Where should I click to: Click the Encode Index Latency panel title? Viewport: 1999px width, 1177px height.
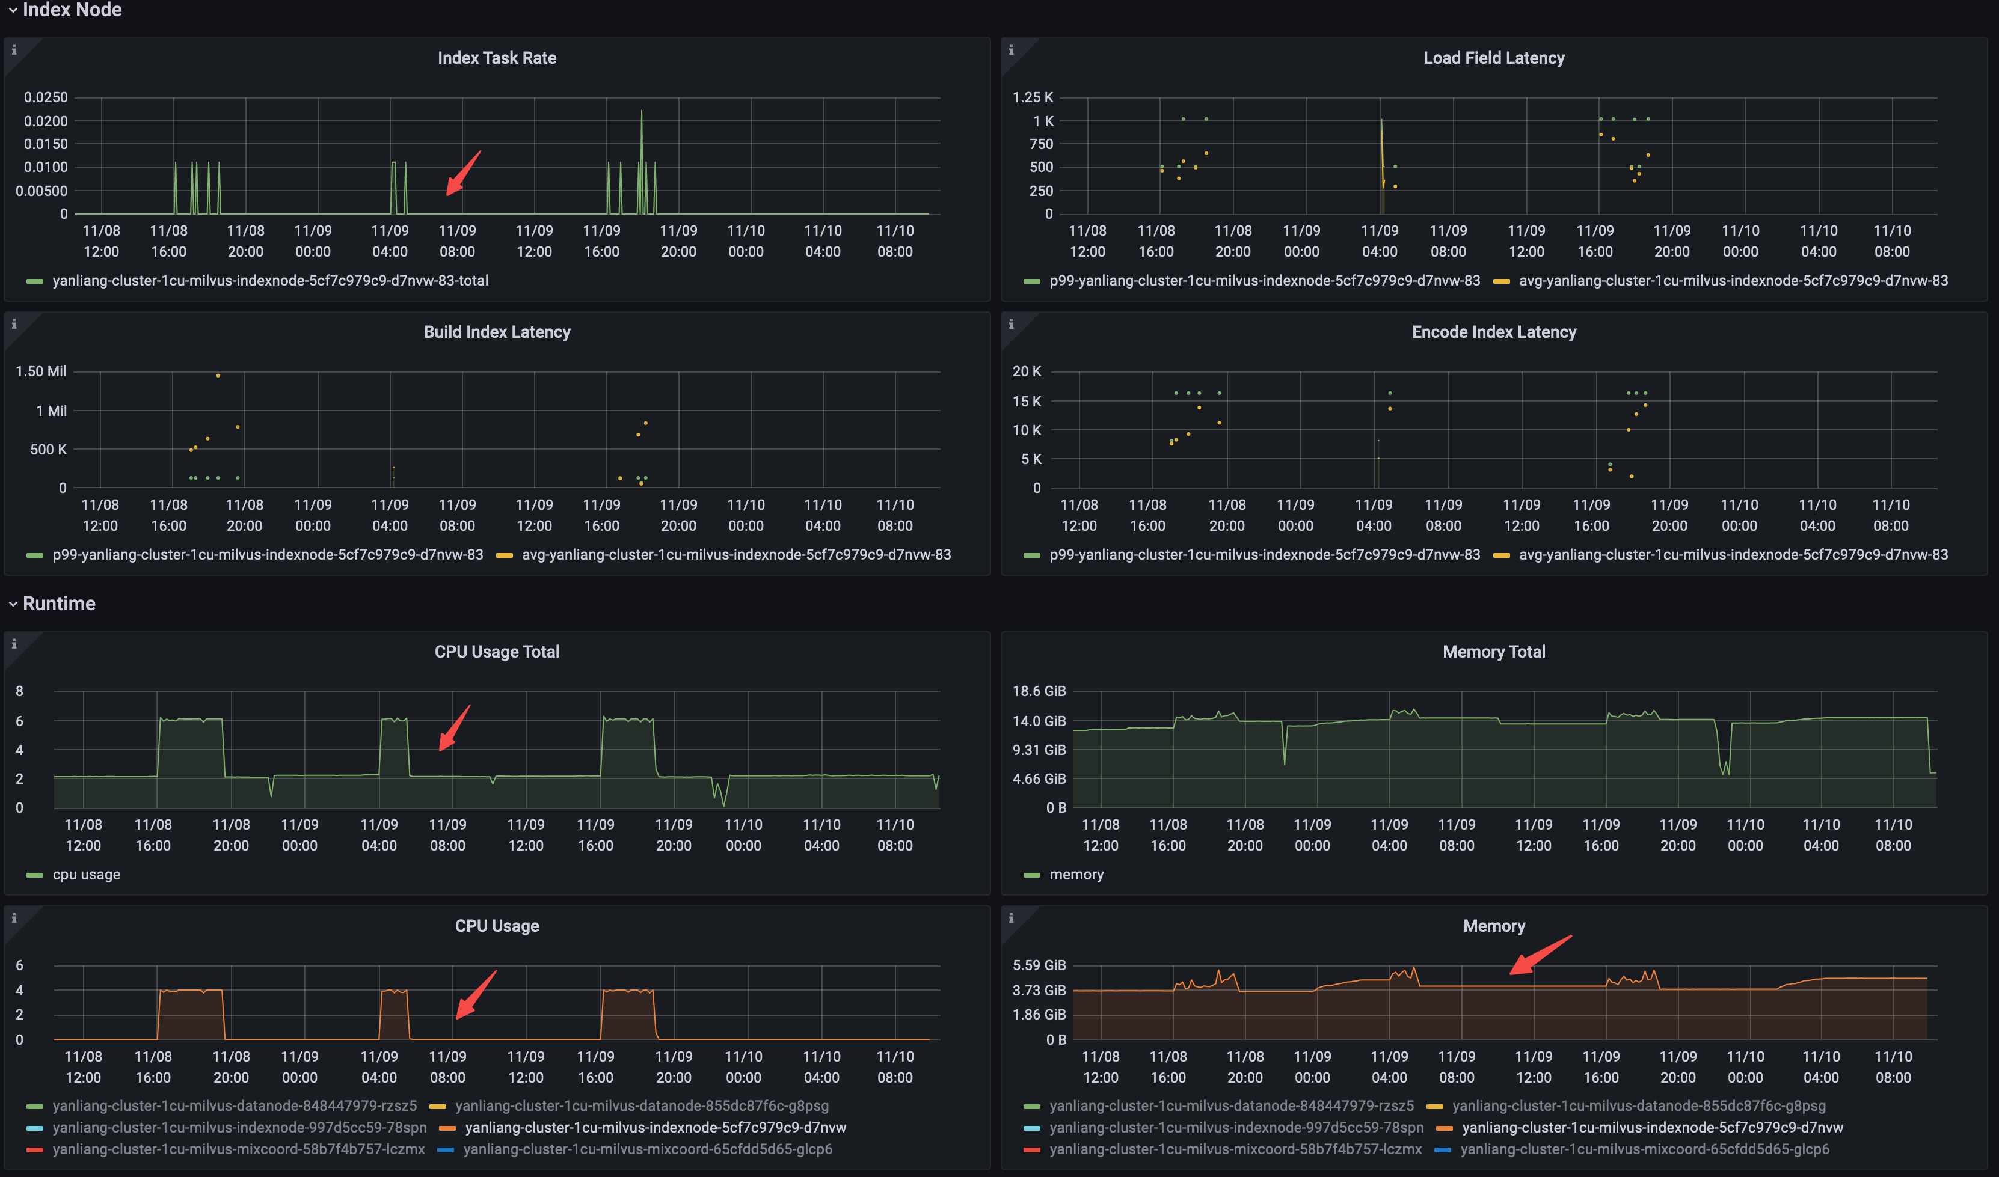pos(1494,332)
